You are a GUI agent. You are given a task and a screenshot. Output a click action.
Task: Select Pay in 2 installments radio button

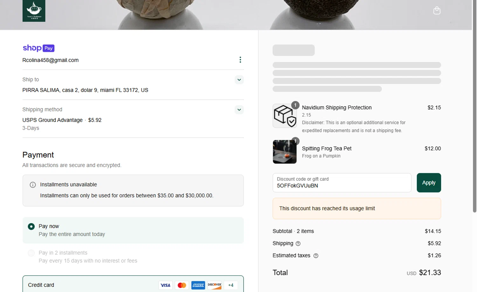click(x=31, y=253)
